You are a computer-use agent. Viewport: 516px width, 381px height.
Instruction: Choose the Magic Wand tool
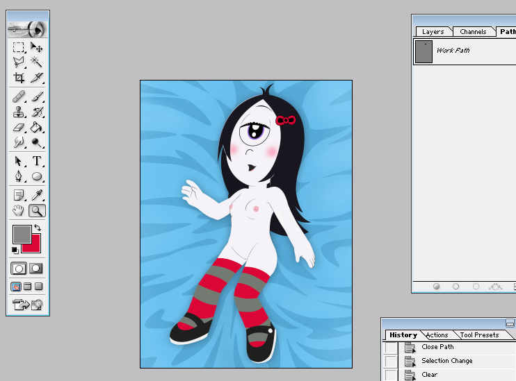point(37,62)
